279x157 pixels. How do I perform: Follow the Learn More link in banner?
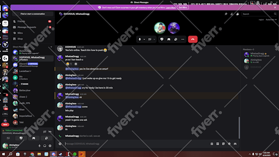coord(171,8)
